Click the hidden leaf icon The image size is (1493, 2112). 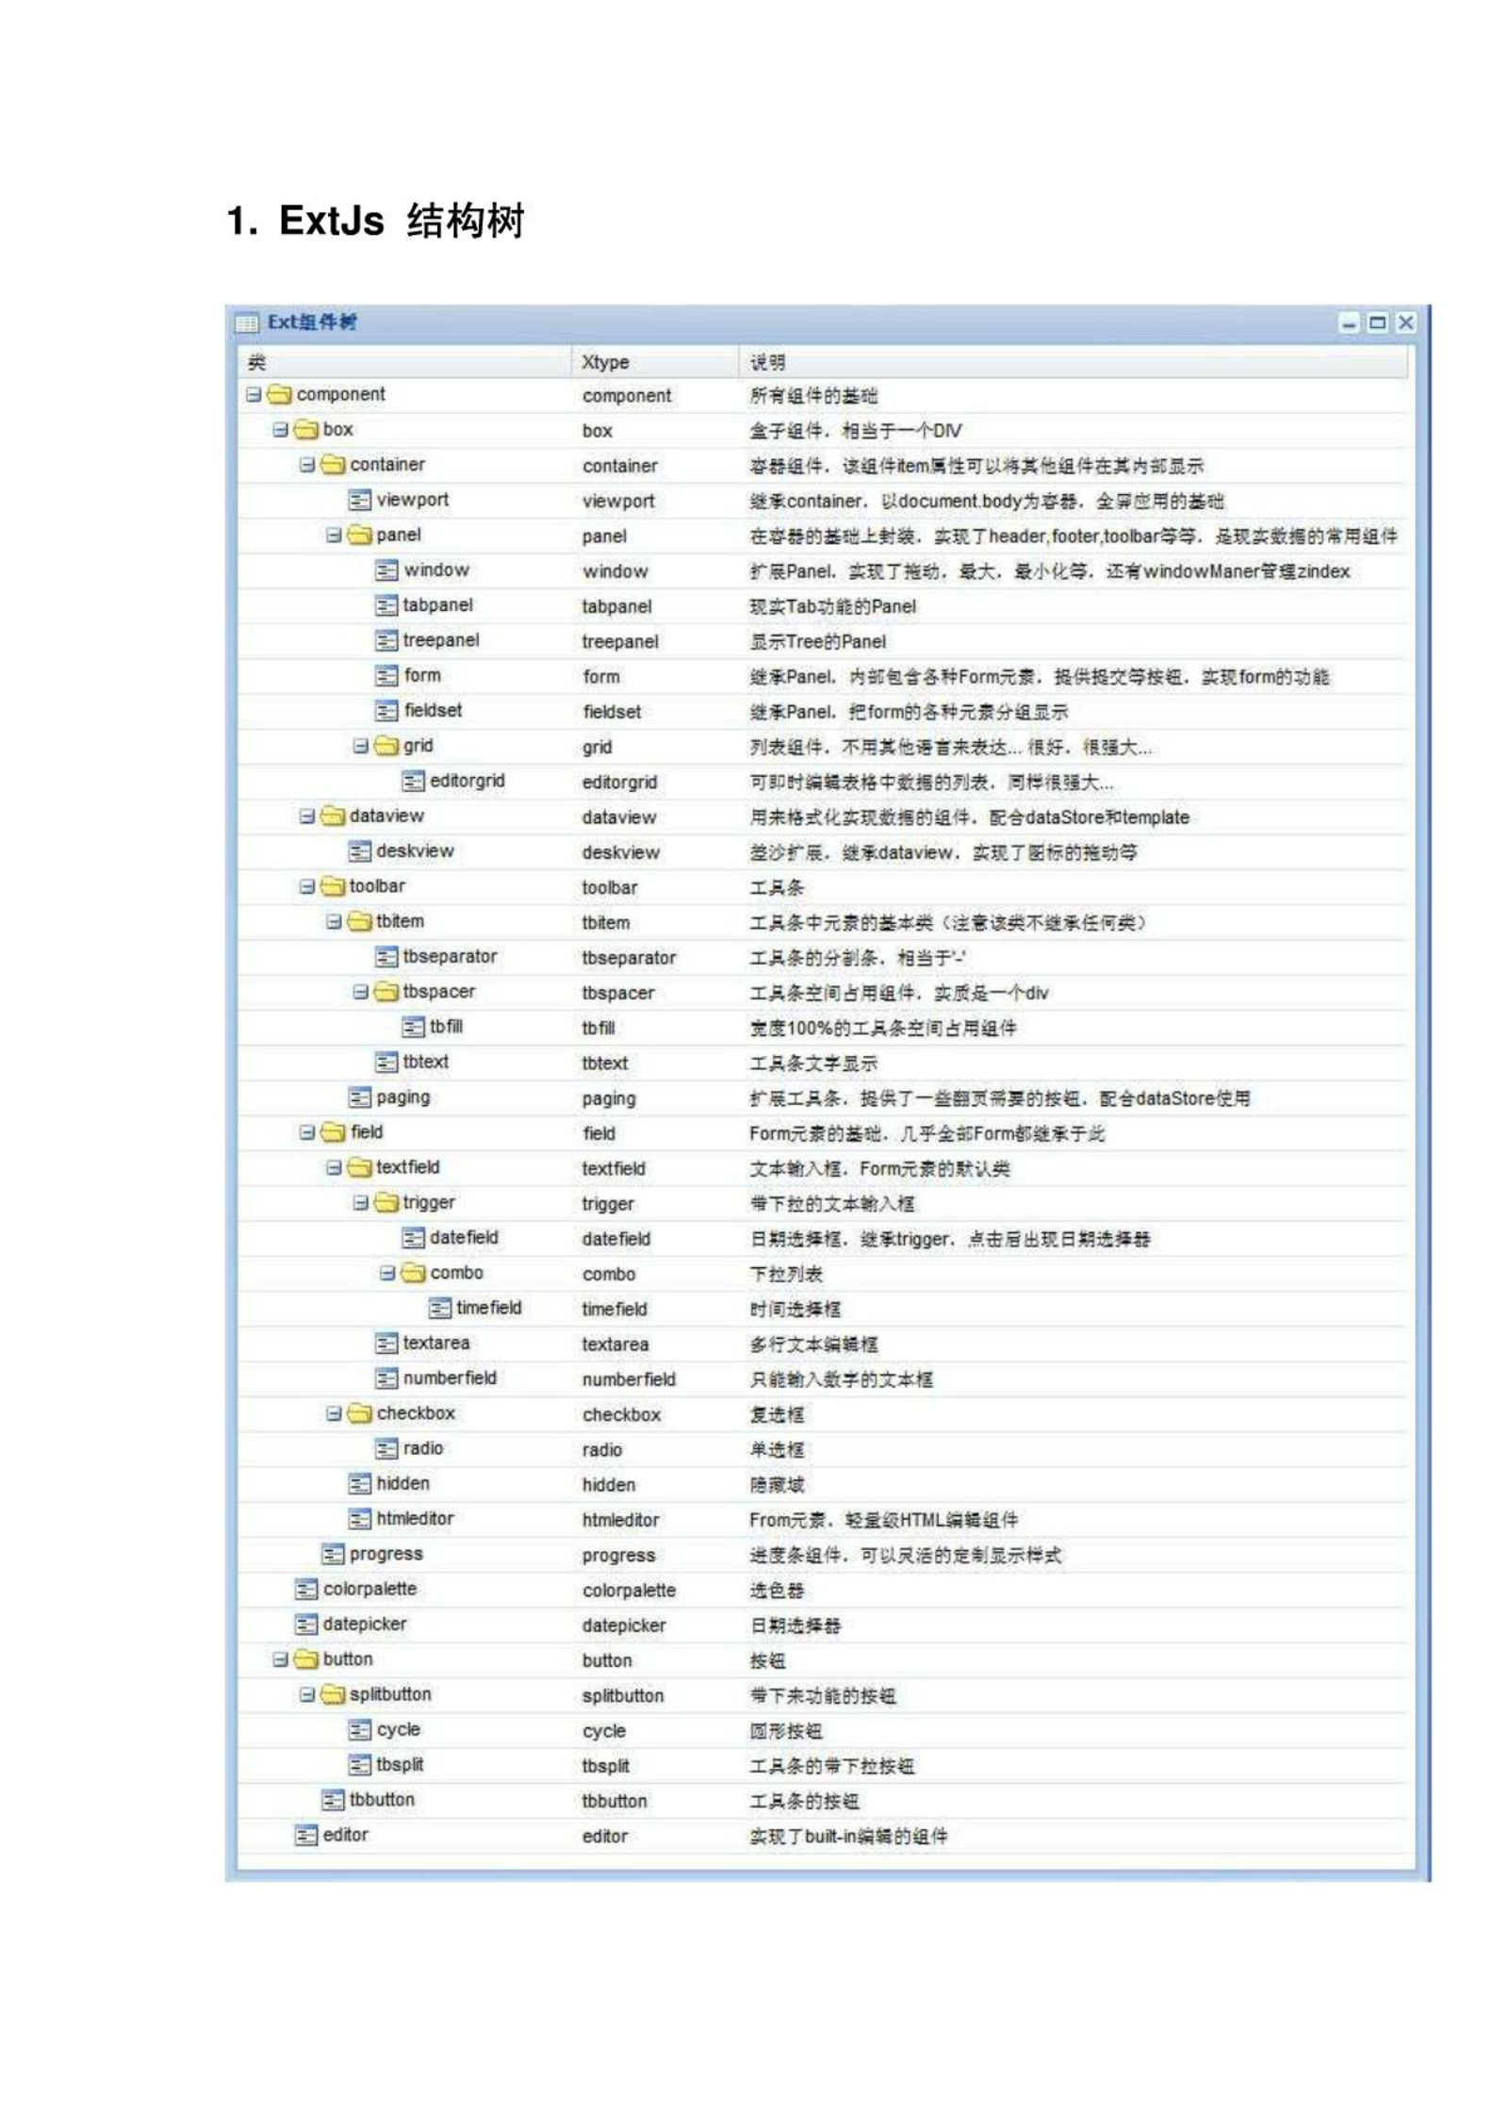pos(360,1484)
